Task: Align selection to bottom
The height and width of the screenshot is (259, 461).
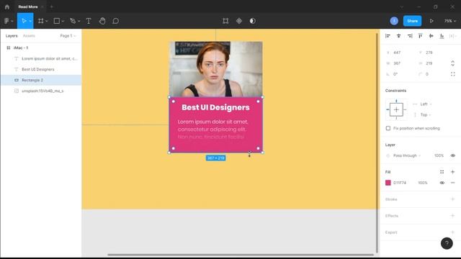Action: click(x=442, y=36)
